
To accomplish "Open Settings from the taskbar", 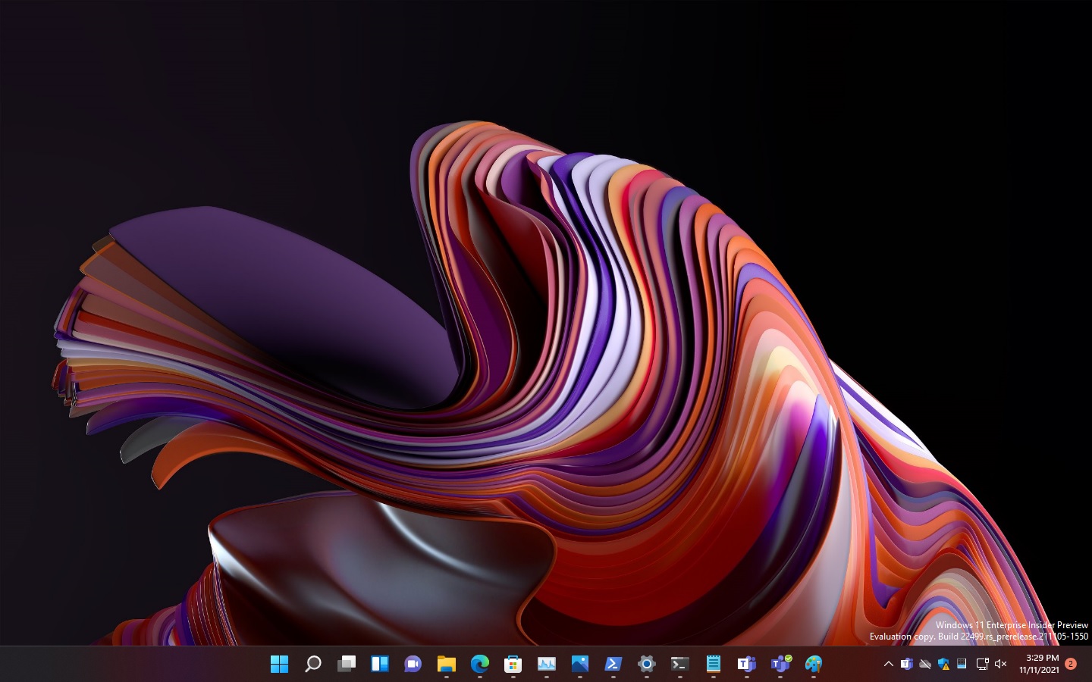I will 645,665.
